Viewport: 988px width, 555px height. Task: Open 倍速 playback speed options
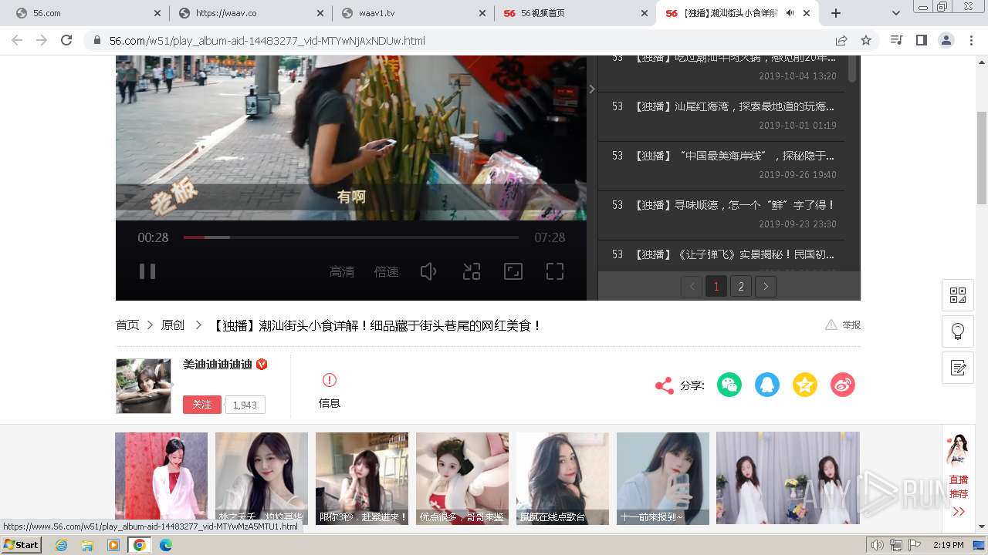tap(386, 272)
